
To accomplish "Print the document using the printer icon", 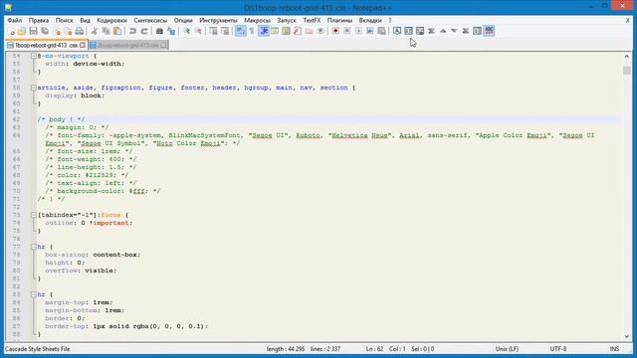I will (80, 31).
